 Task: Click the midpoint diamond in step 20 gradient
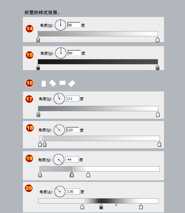click(116, 205)
